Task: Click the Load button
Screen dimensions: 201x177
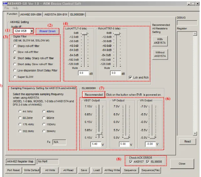Action: click(96, 170)
